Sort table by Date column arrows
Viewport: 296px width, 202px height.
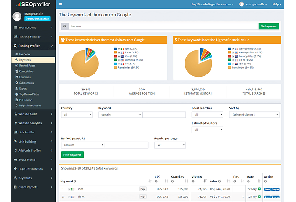[x=259, y=181]
